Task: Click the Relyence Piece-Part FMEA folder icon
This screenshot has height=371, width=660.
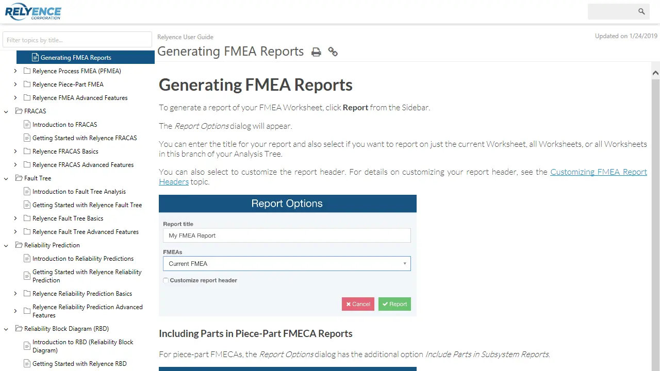Action: (27, 85)
